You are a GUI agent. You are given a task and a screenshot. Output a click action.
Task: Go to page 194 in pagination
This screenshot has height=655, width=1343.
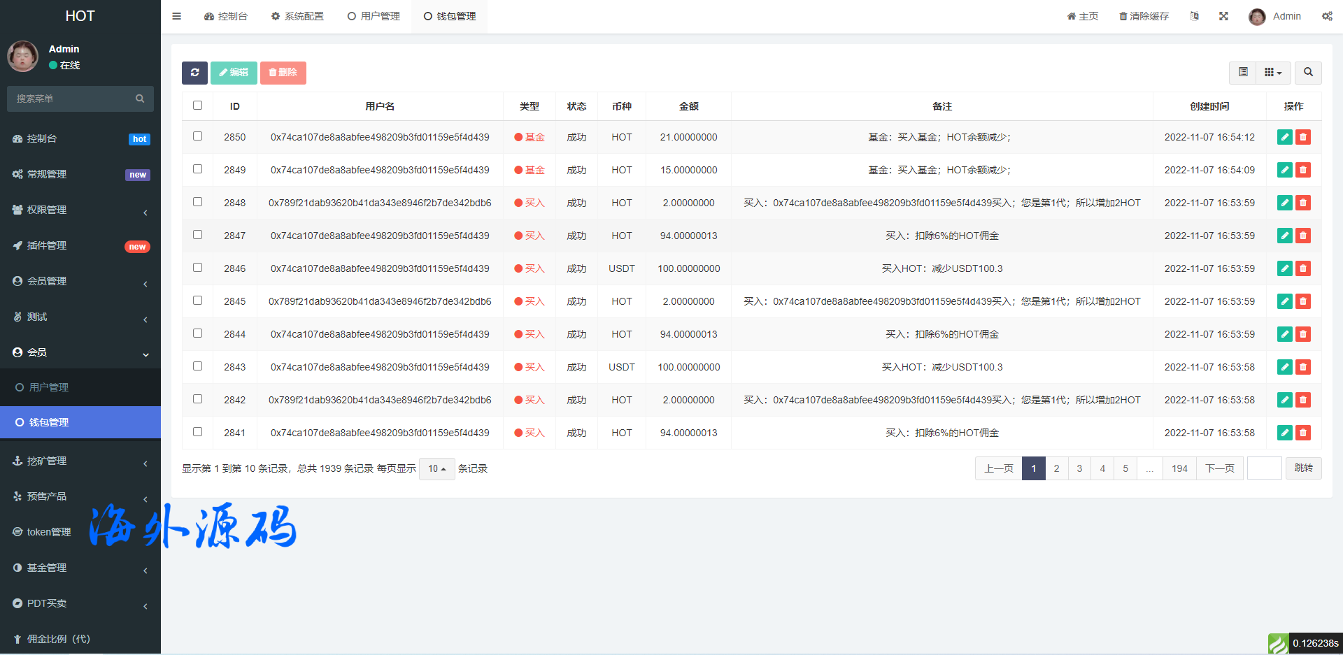click(x=1179, y=468)
